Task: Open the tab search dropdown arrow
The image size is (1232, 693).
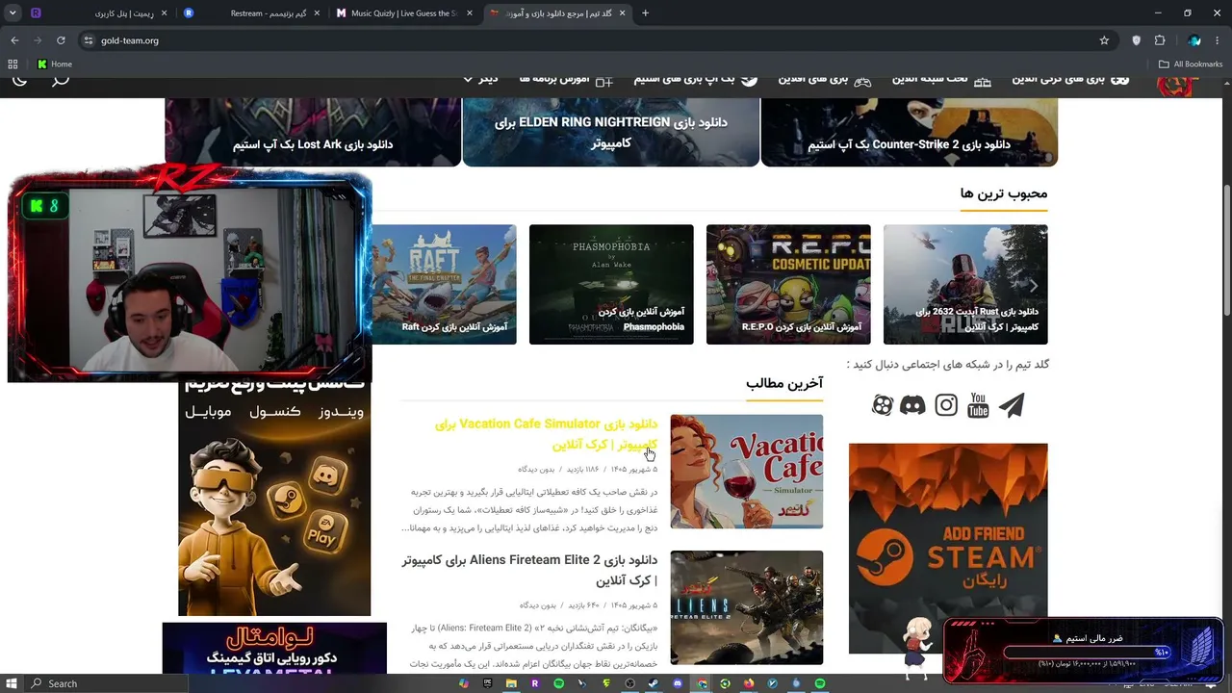Action: 13,13
